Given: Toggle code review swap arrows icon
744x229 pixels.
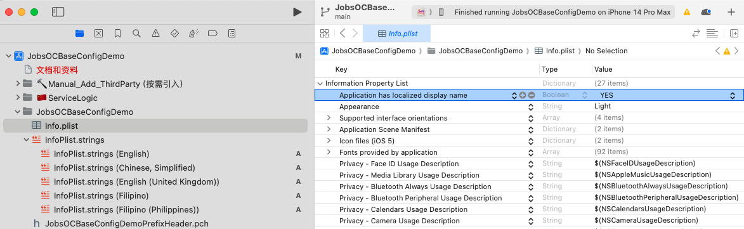Looking at the screenshot, I should [x=696, y=33].
